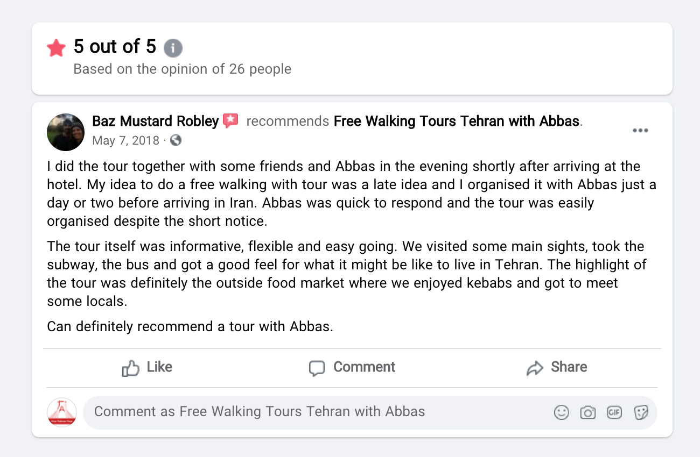The image size is (700, 457).
Task: Click the public globe privacy icon
Action: click(x=176, y=140)
